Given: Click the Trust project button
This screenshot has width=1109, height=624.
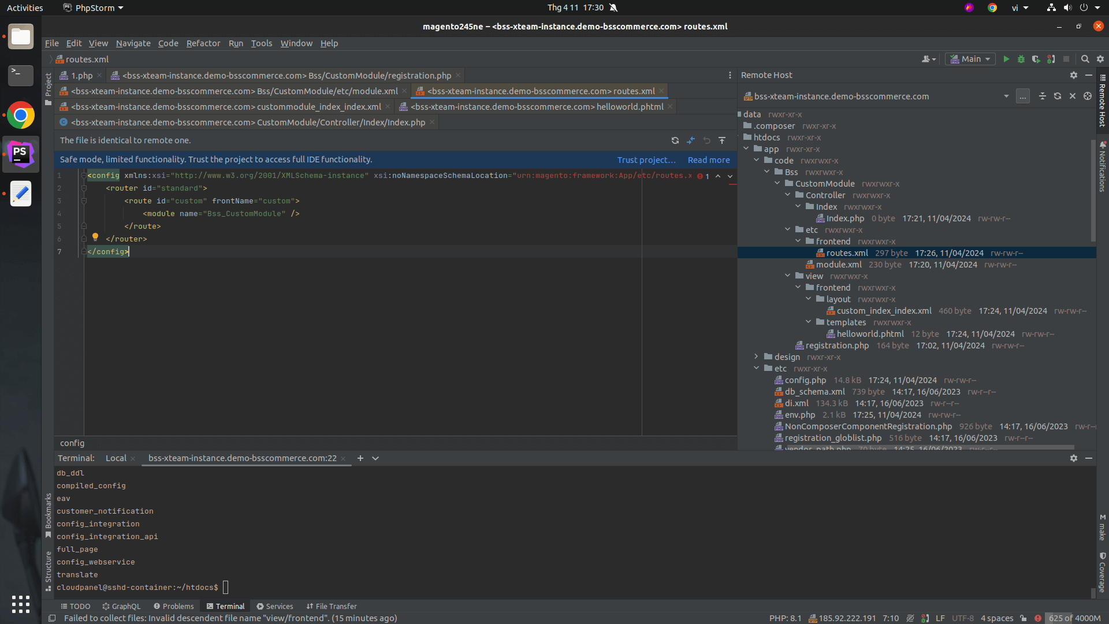Looking at the screenshot, I should (646, 159).
